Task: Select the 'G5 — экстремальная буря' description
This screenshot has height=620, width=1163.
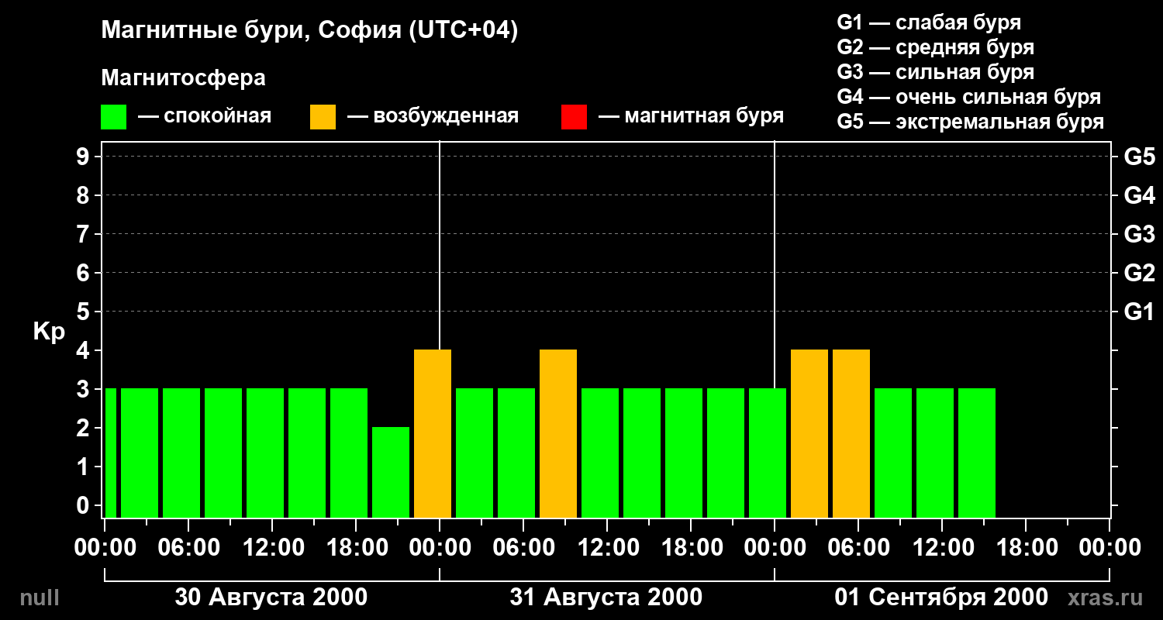Action: pyautogui.click(x=971, y=122)
